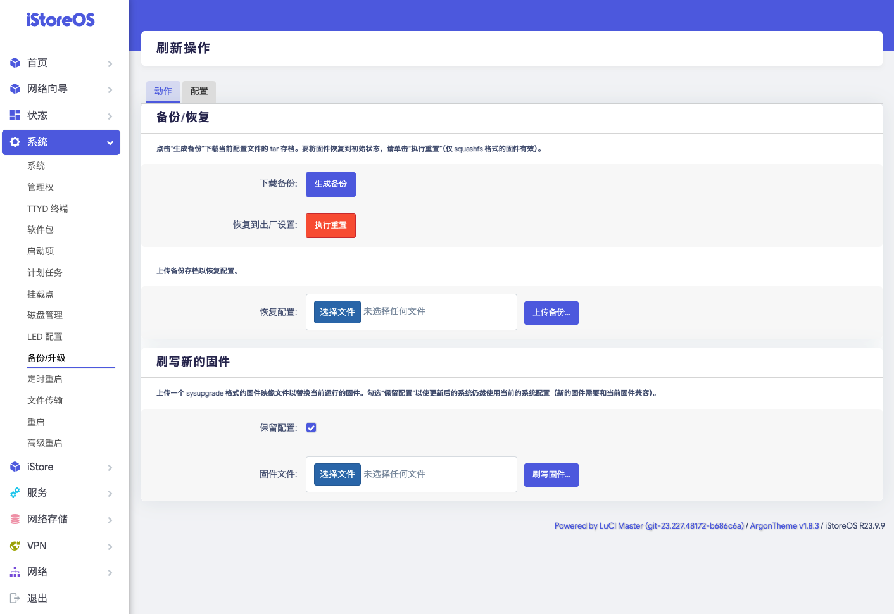
Task: Click the 生成备份 button
Action: [x=331, y=184]
